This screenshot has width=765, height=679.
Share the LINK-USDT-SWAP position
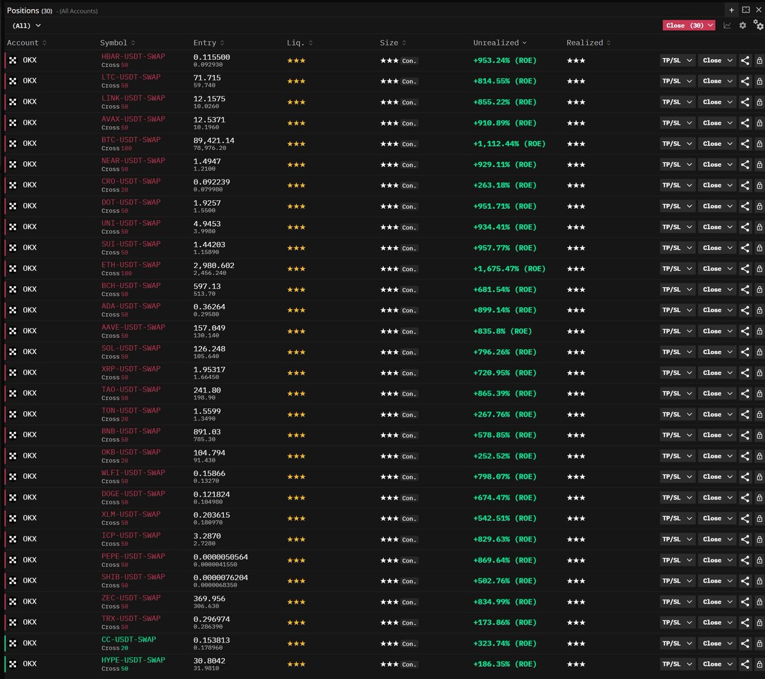click(x=745, y=102)
